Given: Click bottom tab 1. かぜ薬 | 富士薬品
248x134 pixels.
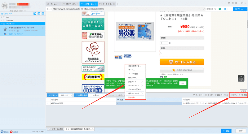Looking at the screenshot, I should (x=55, y=129).
